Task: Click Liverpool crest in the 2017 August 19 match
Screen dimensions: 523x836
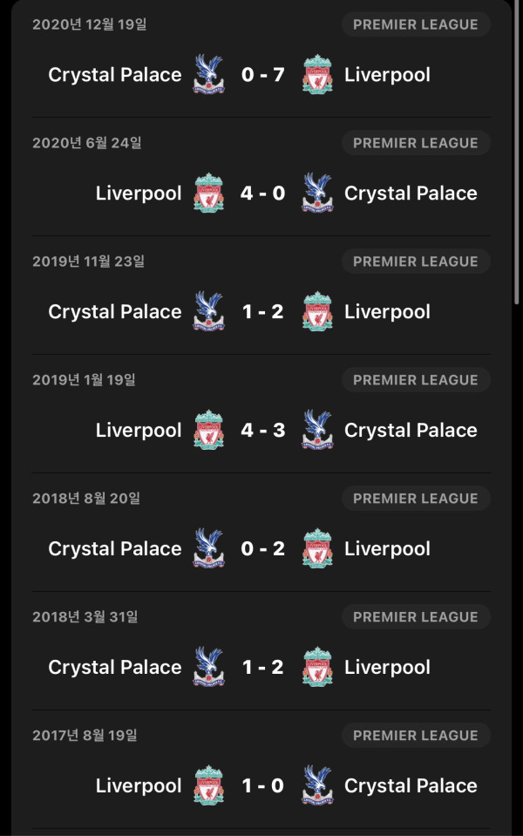Action: (208, 785)
